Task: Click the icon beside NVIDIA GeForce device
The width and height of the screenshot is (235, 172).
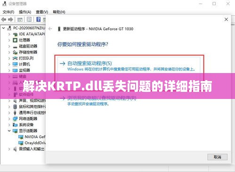Action: pyautogui.click(x=21, y=137)
